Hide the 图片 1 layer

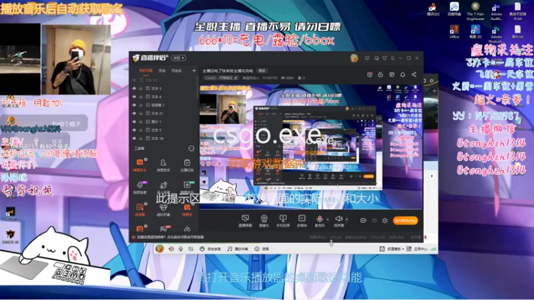click(x=134, y=121)
